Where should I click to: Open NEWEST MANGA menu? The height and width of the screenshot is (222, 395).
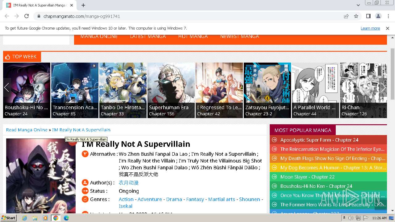point(239,36)
